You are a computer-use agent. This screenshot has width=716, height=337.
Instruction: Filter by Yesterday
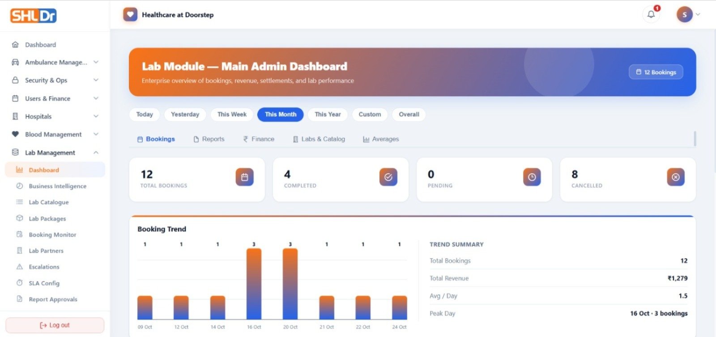[x=185, y=115]
